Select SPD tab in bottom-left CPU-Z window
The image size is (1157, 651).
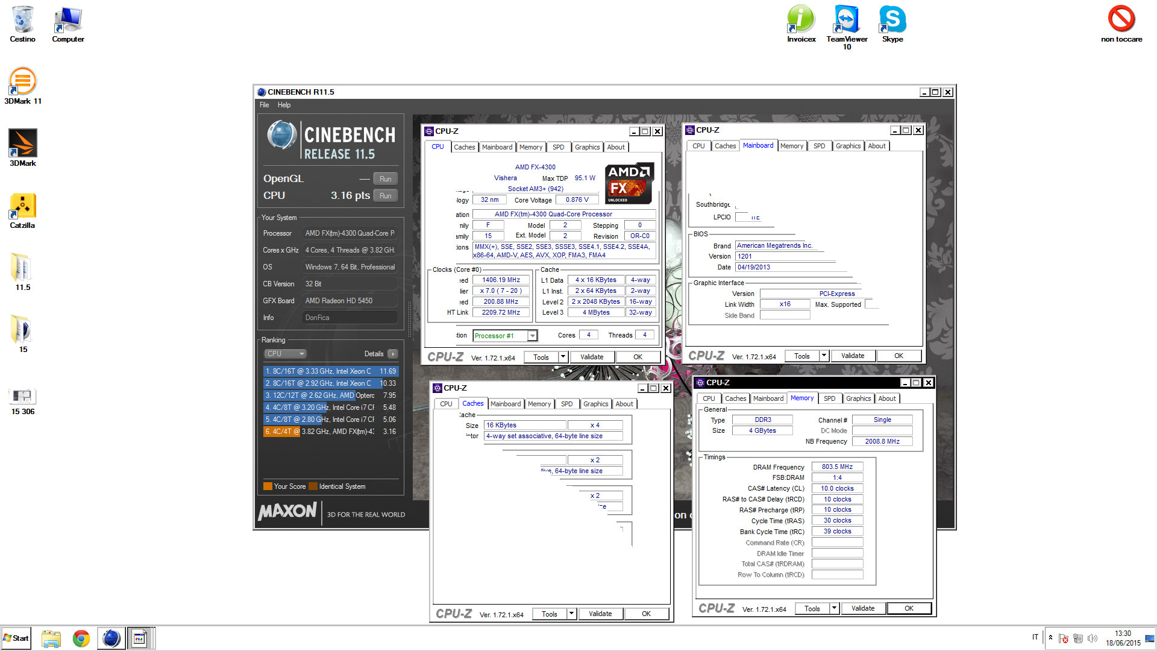[x=567, y=404]
